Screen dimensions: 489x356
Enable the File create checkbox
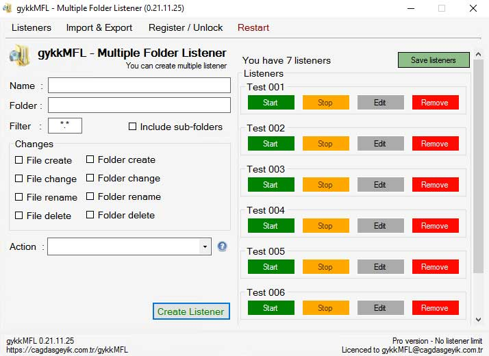click(19, 160)
